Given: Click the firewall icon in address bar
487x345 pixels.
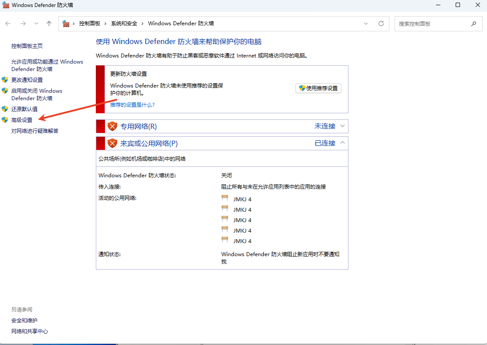Looking at the screenshot, I should [66, 24].
